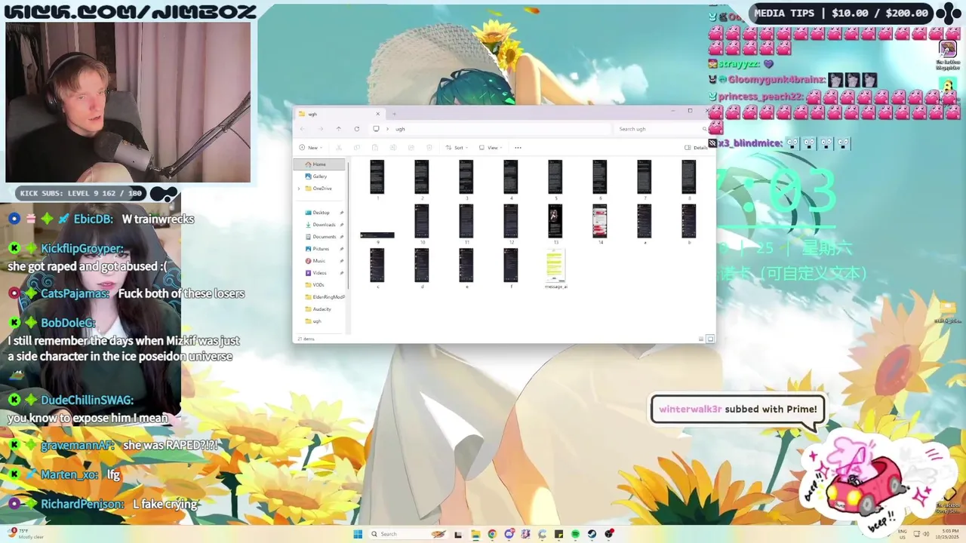The height and width of the screenshot is (543, 966).
Task: Open the Videos quick access folder
Action: coord(320,273)
